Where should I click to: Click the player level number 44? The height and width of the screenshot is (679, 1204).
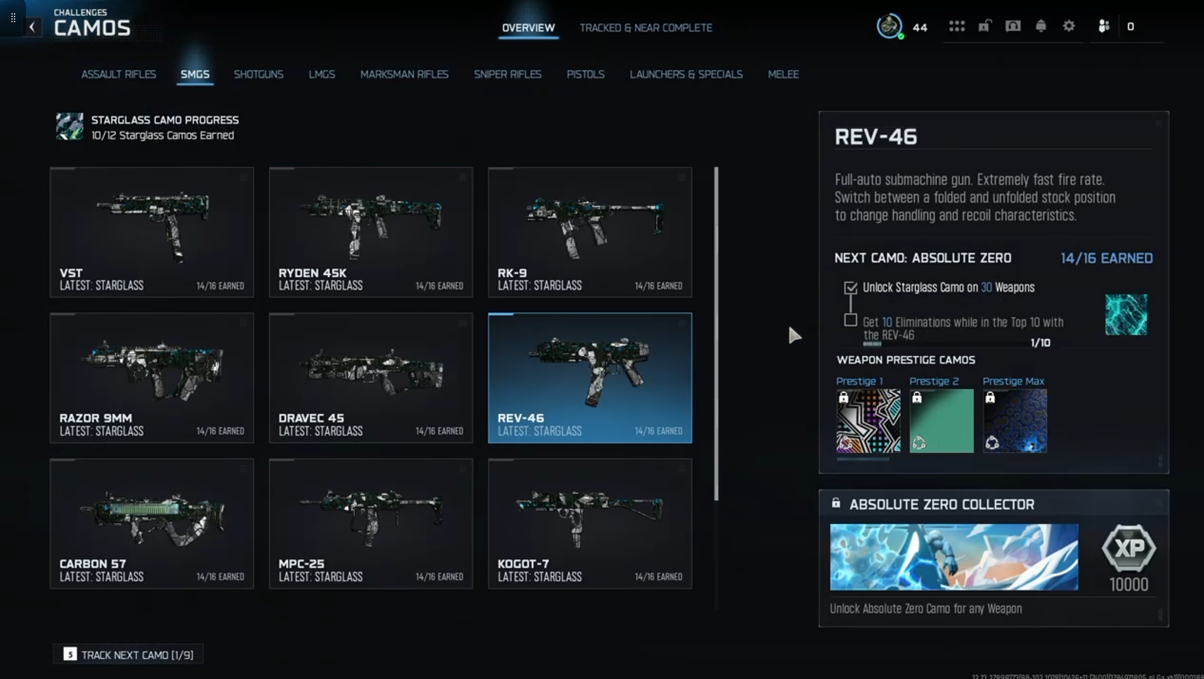click(x=920, y=27)
